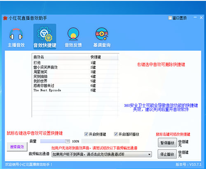
Task: Click the 音量 volume slider handle
Action: point(68,141)
